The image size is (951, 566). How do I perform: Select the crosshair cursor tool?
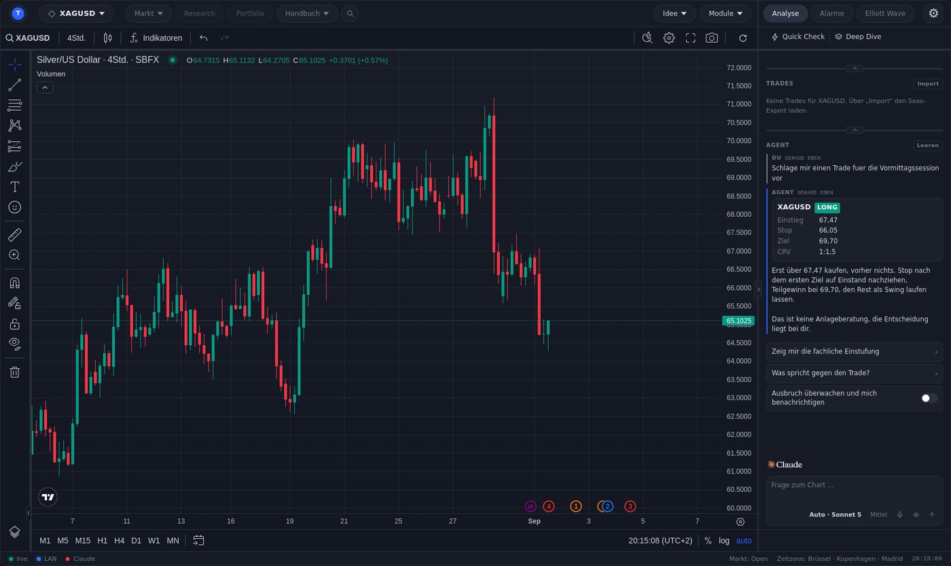tap(14, 65)
